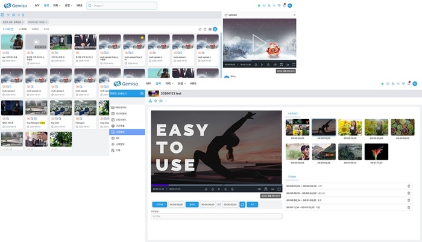
Task: Toggle the list view layout icon
Action: click(x=210, y=29)
